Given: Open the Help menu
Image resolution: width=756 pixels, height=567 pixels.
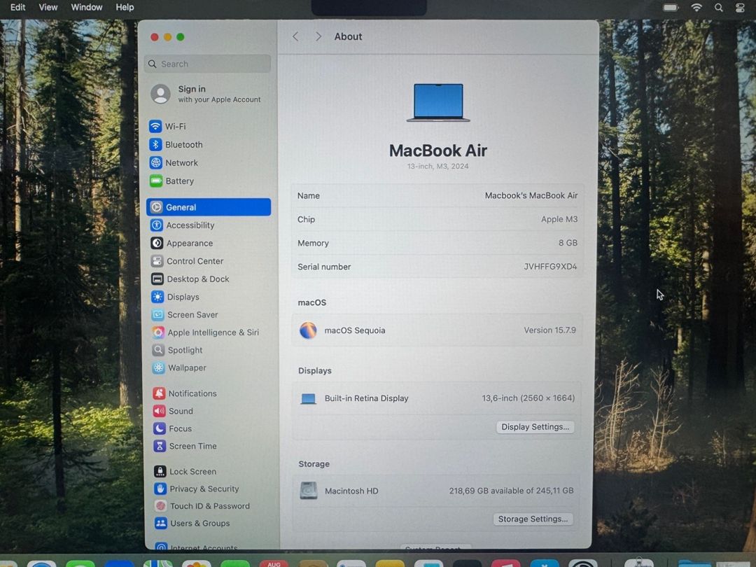Looking at the screenshot, I should point(125,7).
